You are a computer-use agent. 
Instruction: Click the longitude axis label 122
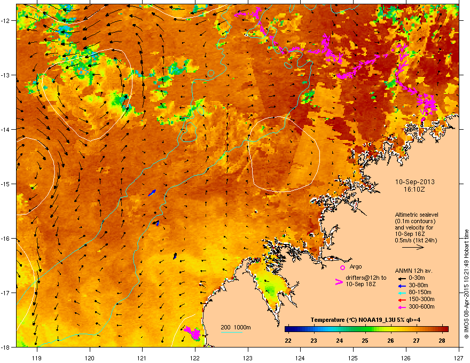click(x=195, y=358)
